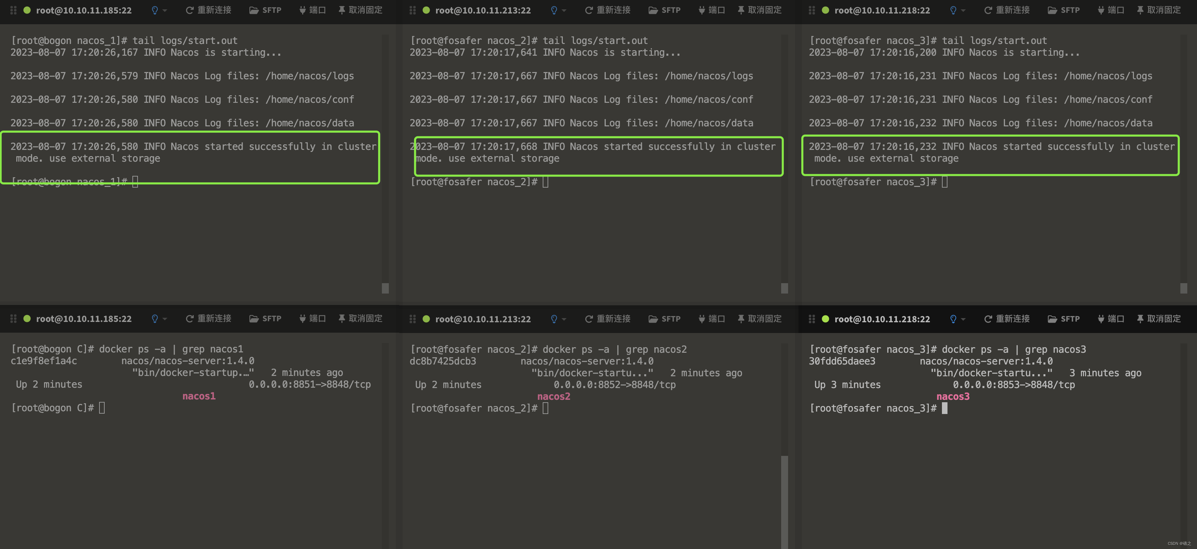
Task: Open SFTP in 10.10.11.218 tail logs pane
Action: point(1064,10)
